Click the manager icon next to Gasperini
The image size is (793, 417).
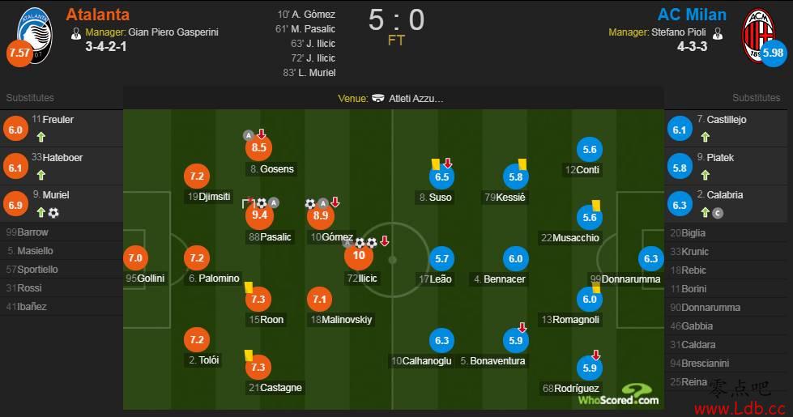76,33
